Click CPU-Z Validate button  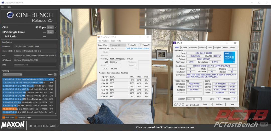pyautogui.click(x=219, y=104)
